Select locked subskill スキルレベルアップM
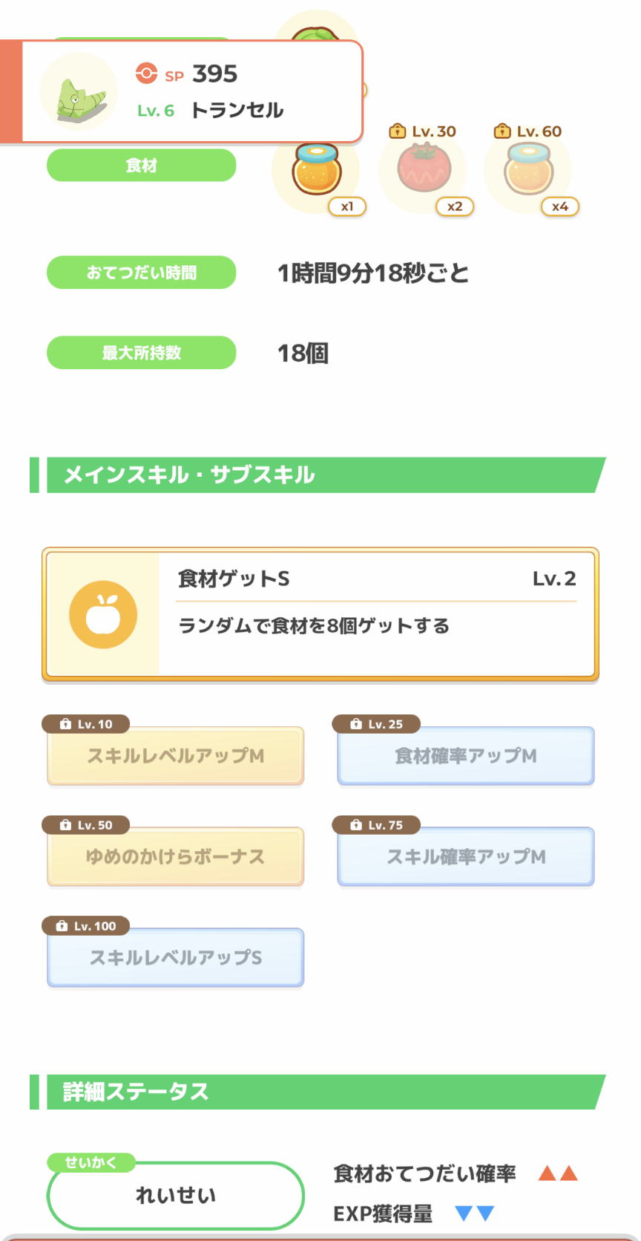This screenshot has height=1241, width=641. coord(176,756)
